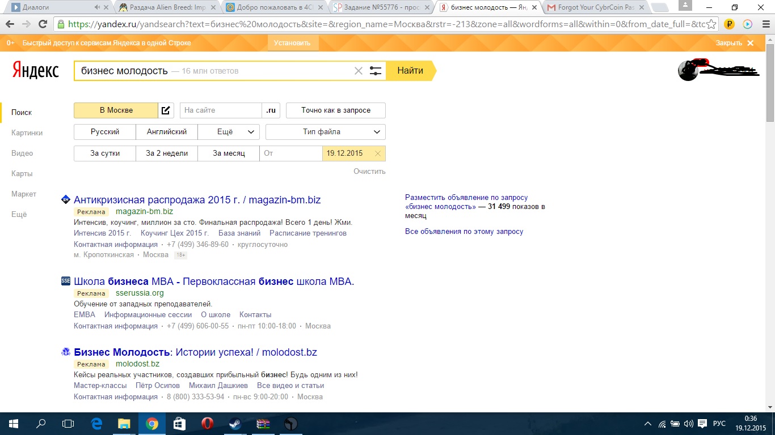Viewport: 775px width, 435px height.
Task: Select the 'За 2 недели' time filter
Action: (167, 153)
